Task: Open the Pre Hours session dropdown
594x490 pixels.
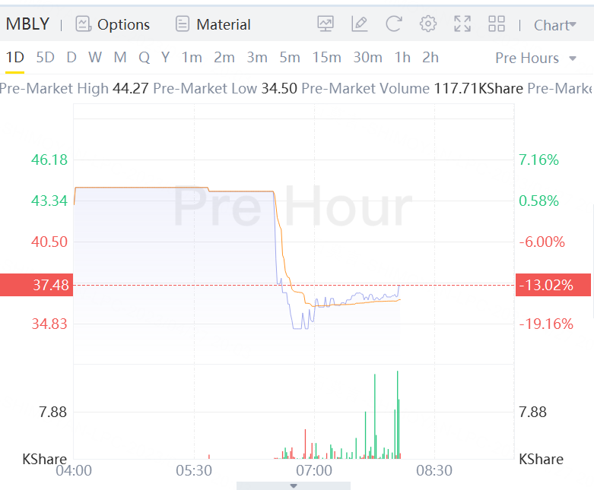Action: (535, 58)
